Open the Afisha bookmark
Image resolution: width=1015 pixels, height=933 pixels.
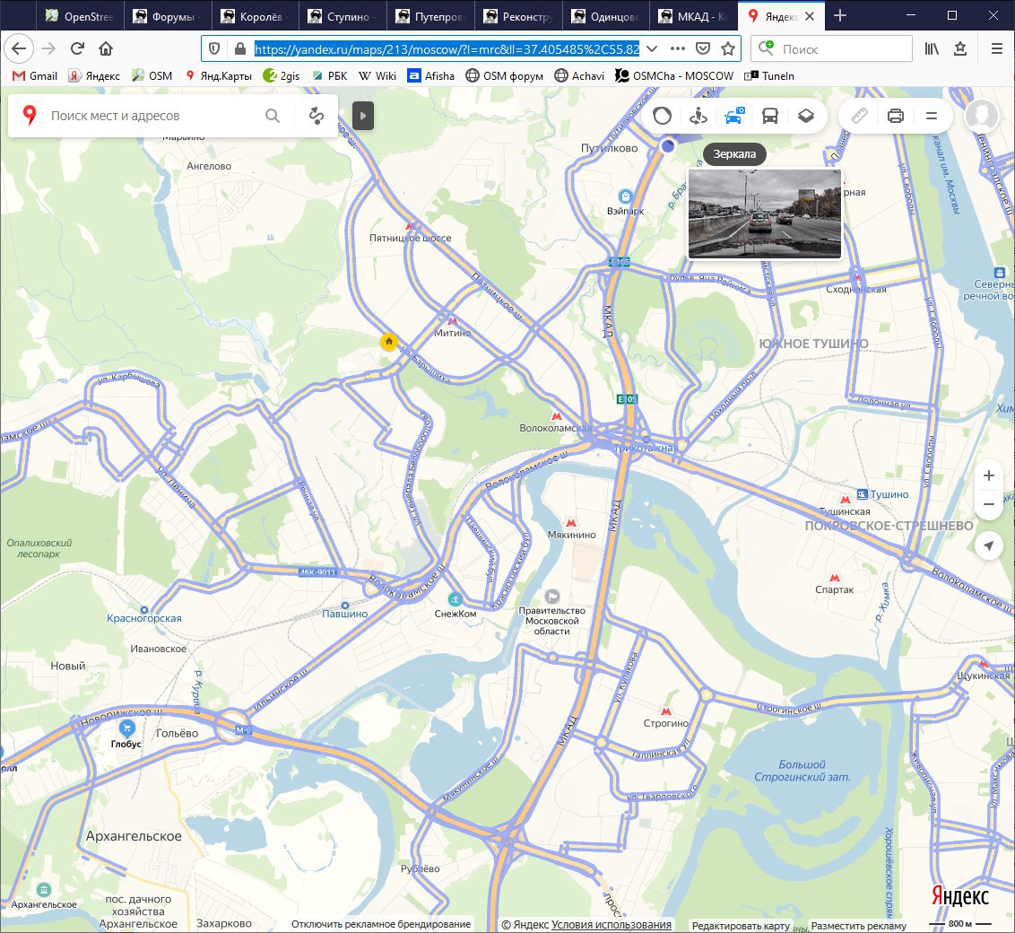tap(431, 75)
